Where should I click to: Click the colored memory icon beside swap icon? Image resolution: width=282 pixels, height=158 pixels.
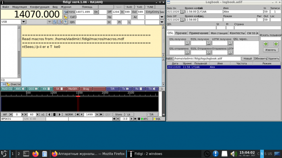pyautogui.click(x=60, y=22)
